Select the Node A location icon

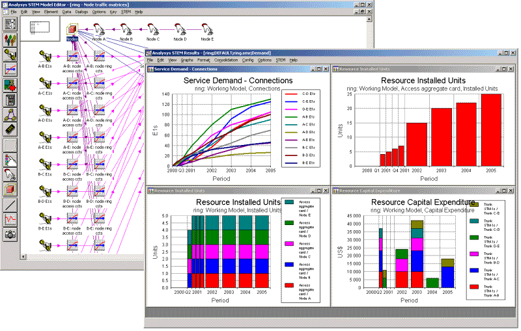[x=99, y=29]
